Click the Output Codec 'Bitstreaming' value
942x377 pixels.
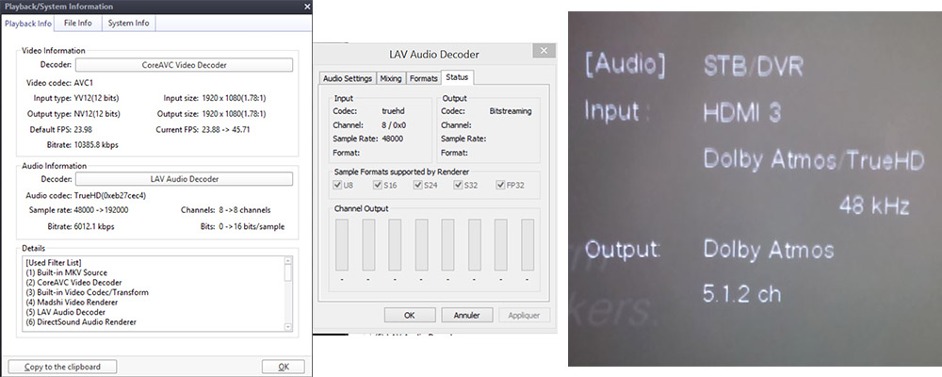click(x=511, y=111)
